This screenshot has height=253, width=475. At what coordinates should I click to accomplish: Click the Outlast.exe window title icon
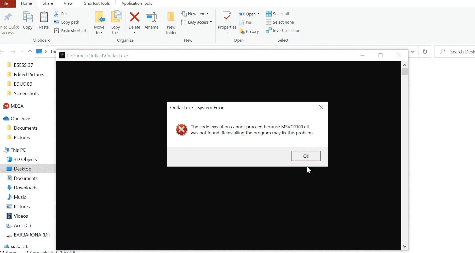[x=62, y=56]
